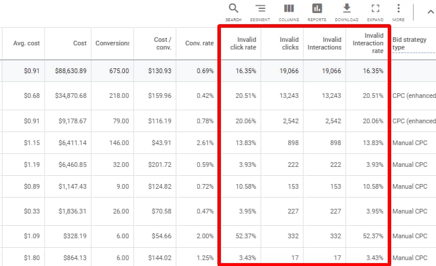The width and height of the screenshot is (436, 266).
Task: Expand table with the Expand icon
Action: click(375, 9)
